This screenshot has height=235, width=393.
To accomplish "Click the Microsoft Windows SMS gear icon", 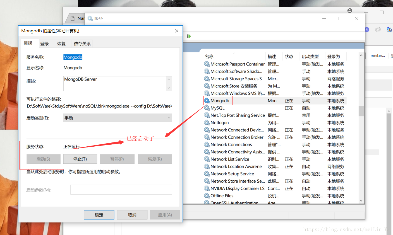I will click(x=207, y=93).
